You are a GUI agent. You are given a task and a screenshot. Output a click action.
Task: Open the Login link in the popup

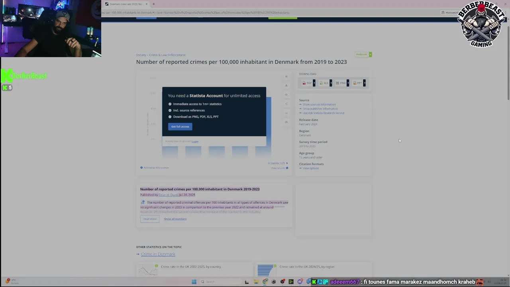coord(195,142)
